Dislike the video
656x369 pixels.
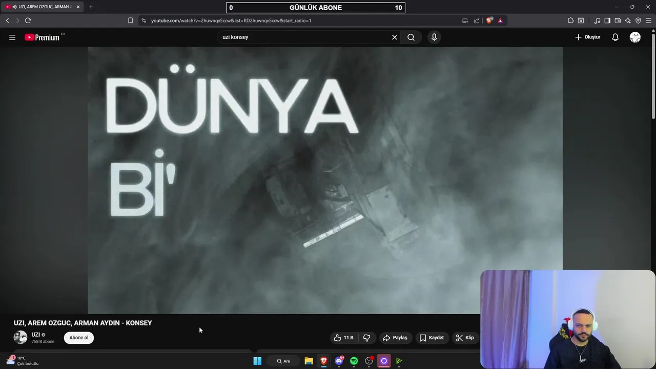click(x=367, y=338)
